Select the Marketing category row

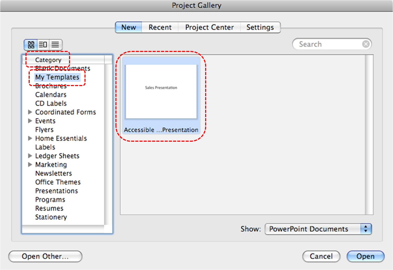point(51,165)
